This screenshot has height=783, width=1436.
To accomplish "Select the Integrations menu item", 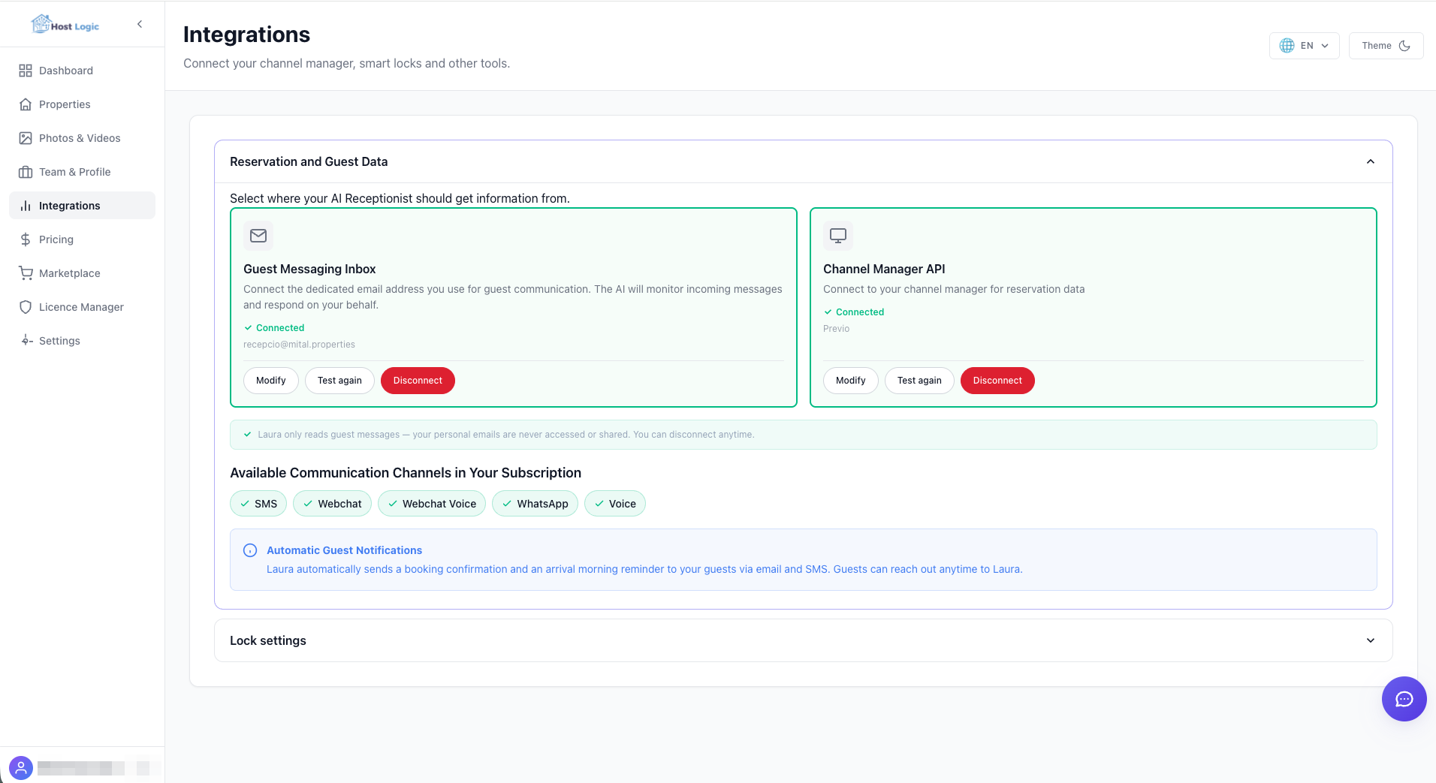I will 82,206.
